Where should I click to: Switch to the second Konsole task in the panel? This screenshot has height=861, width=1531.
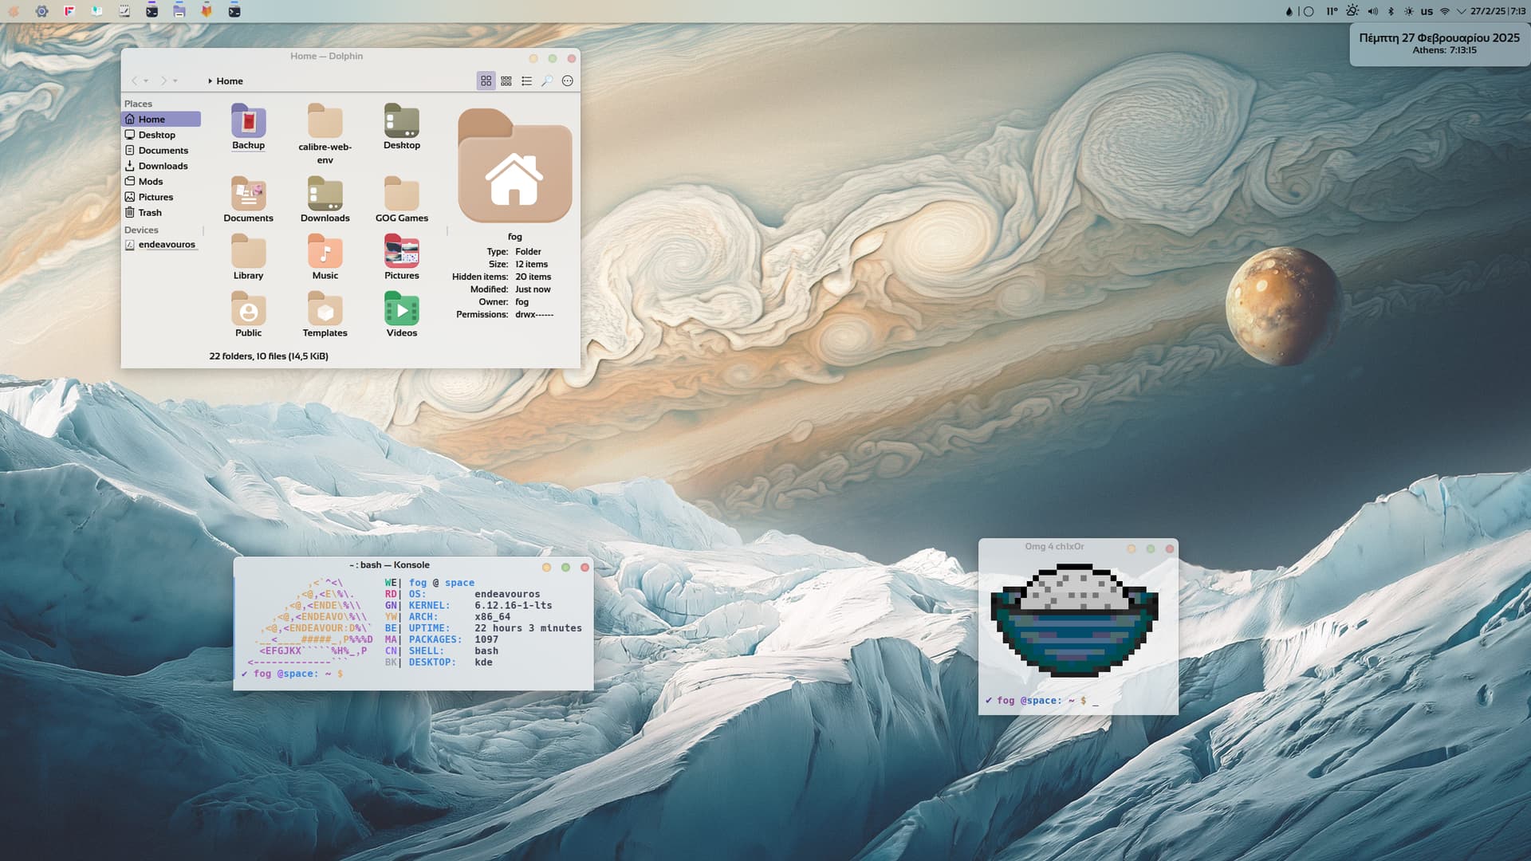click(x=234, y=11)
